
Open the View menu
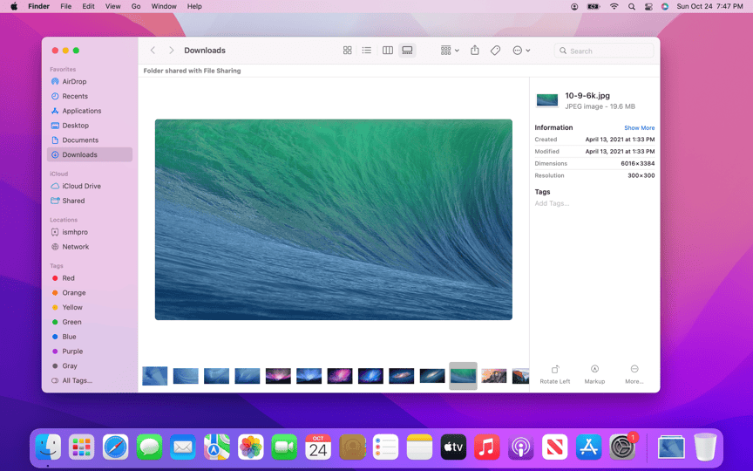pyautogui.click(x=112, y=6)
